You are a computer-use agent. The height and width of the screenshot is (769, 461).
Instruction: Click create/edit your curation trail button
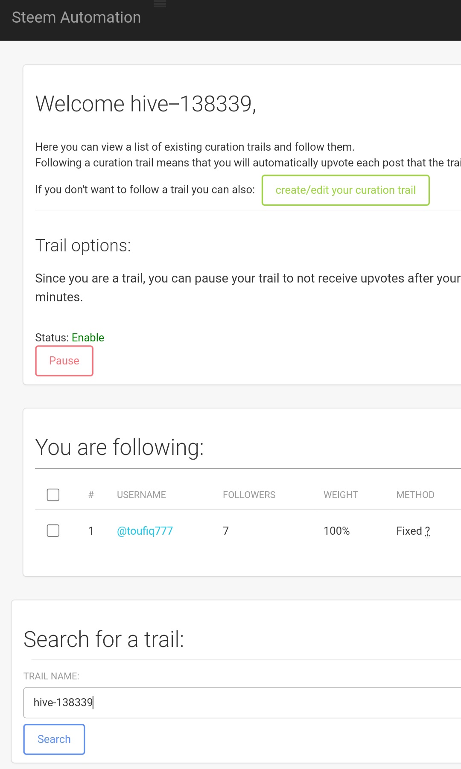[x=345, y=190]
